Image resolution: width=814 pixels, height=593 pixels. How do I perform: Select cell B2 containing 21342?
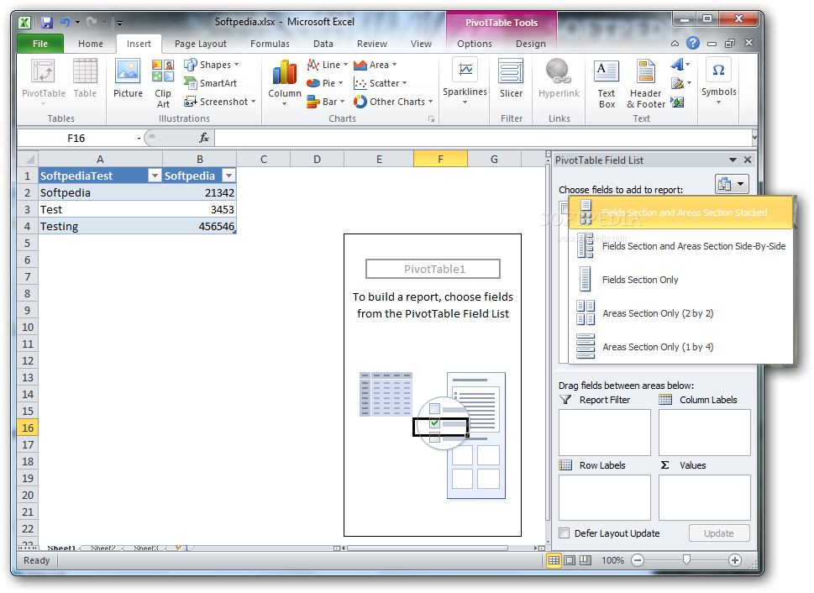pyautogui.click(x=199, y=192)
